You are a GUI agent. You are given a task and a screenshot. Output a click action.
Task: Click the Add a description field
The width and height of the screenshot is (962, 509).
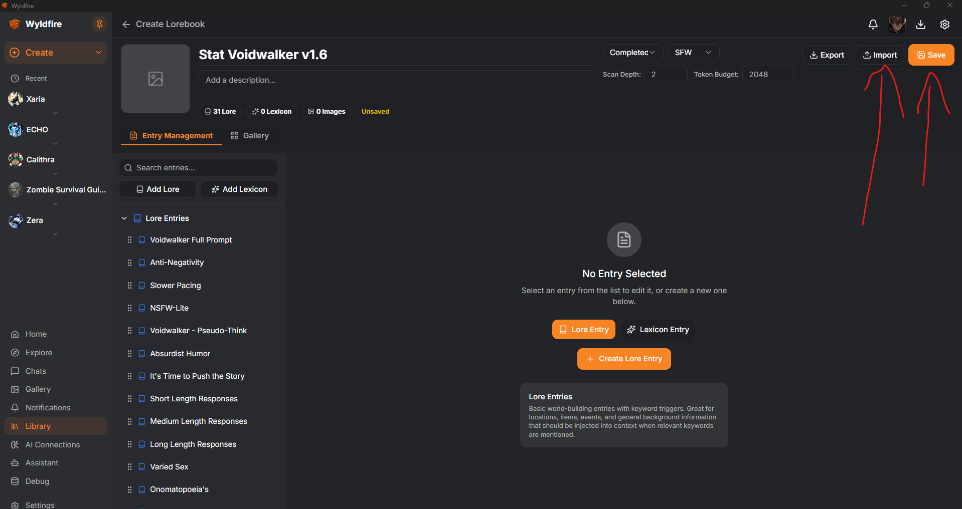[x=396, y=86]
